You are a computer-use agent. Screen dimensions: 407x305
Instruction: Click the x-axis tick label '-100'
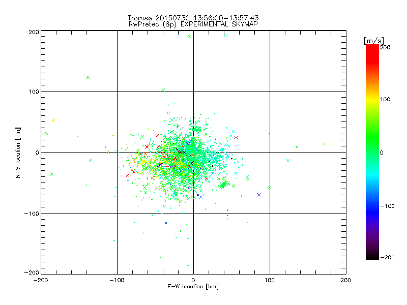tap(117, 280)
